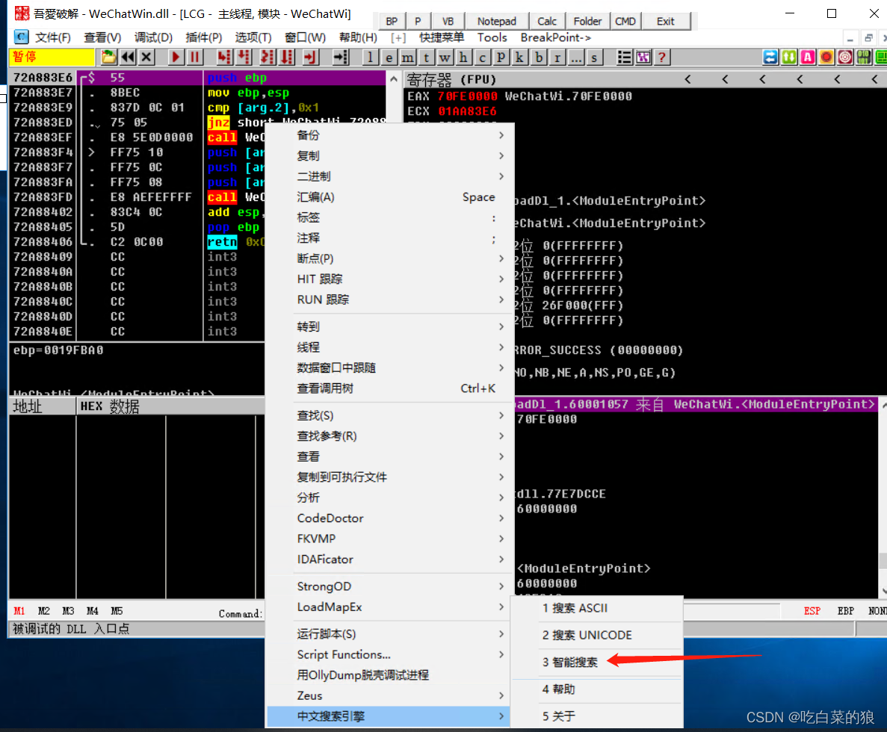The image size is (887, 732).
Task: Open help with red question mark icon
Action: 661,57
